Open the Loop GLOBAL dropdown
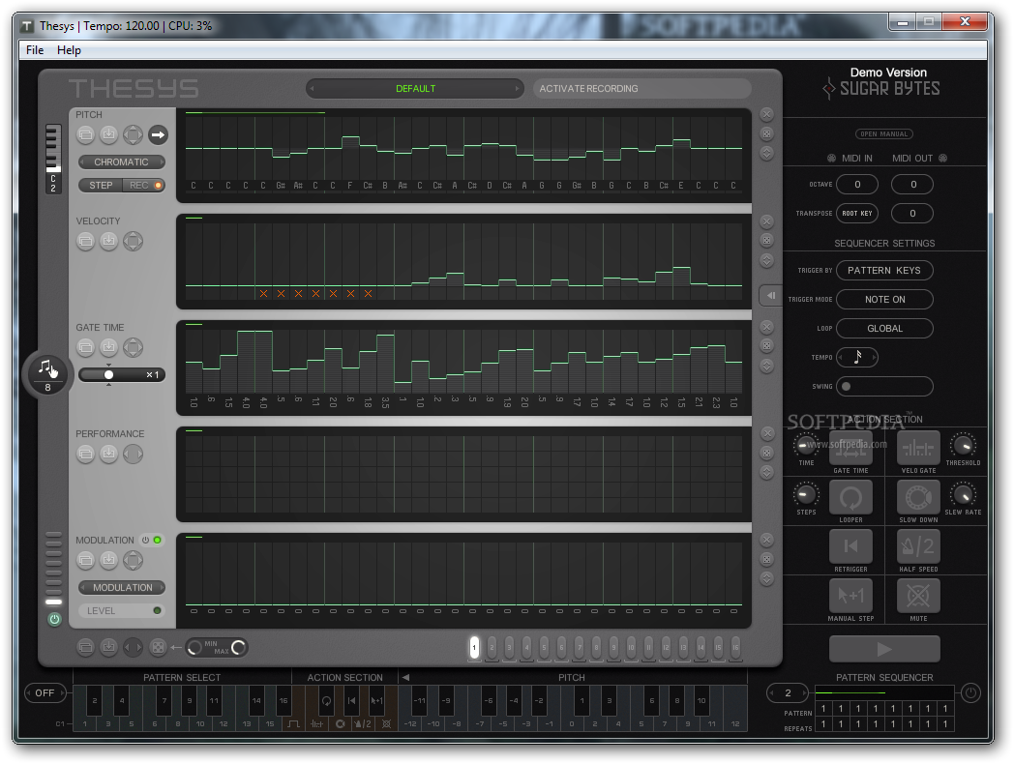Screen dimensions: 1014x764 coord(884,329)
